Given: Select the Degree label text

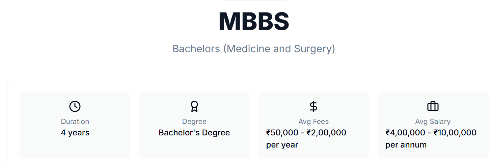Looking at the screenshot, I should pyautogui.click(x=194, y=122).
